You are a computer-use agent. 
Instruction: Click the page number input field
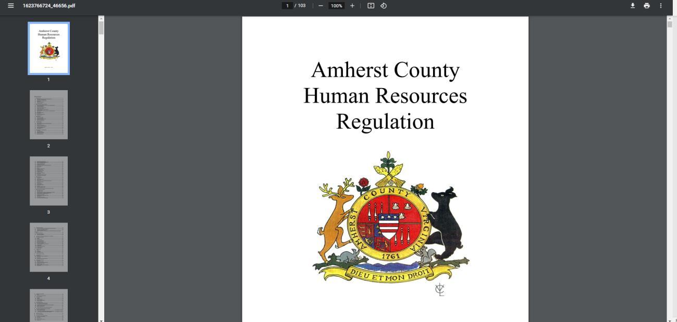[287, 6]
